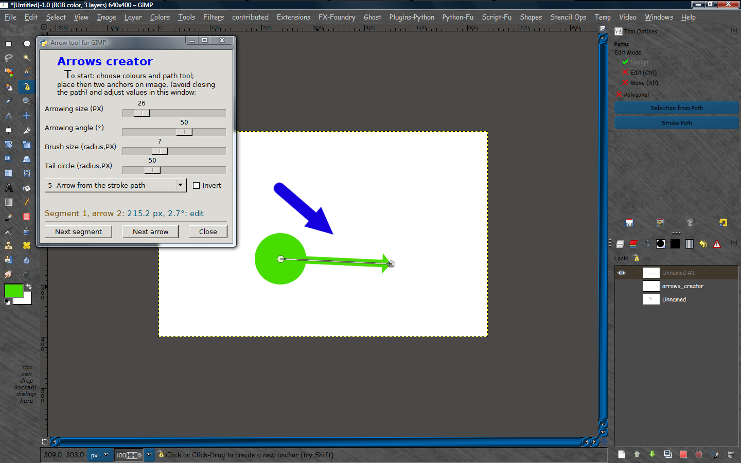This screenshot has height=463, width=741.
Task: Select the Eraser tool
Action: tap(27, 217)
